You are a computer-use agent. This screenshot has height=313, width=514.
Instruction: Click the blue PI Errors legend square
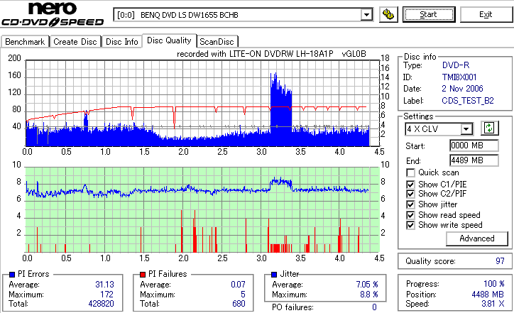[13, 275]
